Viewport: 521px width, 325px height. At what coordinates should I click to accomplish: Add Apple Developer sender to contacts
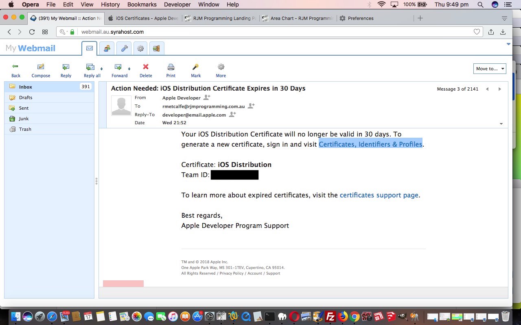(207, 97)
